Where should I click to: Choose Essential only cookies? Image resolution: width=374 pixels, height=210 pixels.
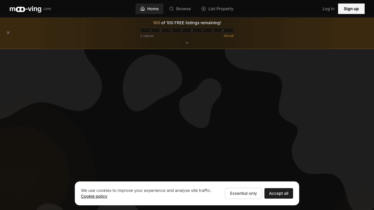[x=243, y=193]
